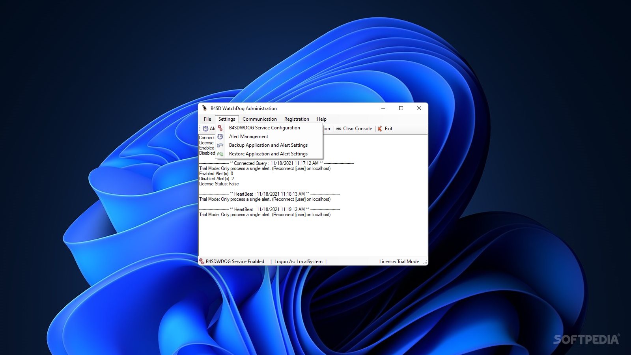The image size is (631, 355).
Task: Click the License: Trial Mode status text
Action: (399, 262)
